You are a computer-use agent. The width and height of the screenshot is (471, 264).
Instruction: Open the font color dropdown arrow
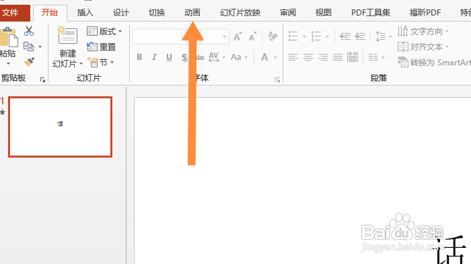coord(275,57)
